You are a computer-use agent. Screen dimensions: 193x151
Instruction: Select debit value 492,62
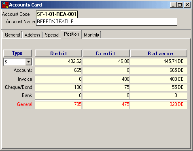click(x=58, y=62)
